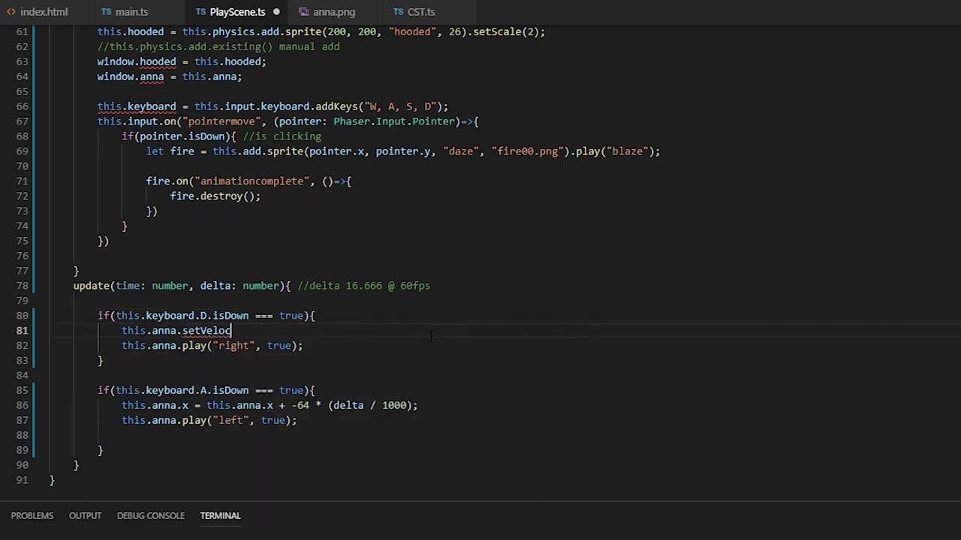Click line number 91 in the gutter

[22, 480]
